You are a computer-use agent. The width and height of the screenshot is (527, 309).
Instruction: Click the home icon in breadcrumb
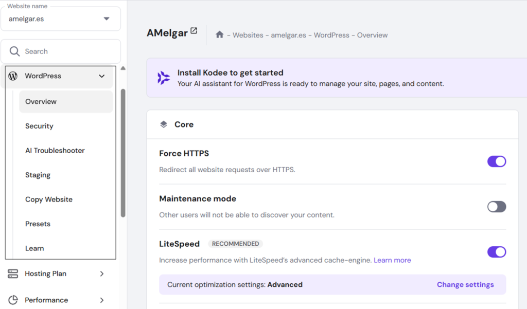pyautogui.click(x=220, y=35)
